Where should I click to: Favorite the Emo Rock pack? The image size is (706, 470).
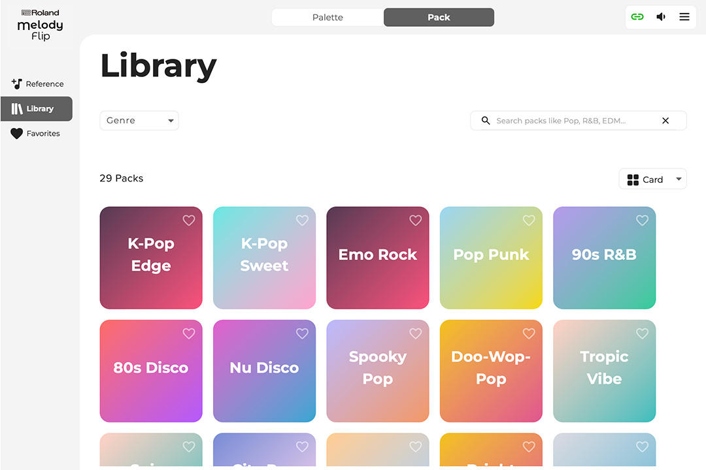coord(416,221)
